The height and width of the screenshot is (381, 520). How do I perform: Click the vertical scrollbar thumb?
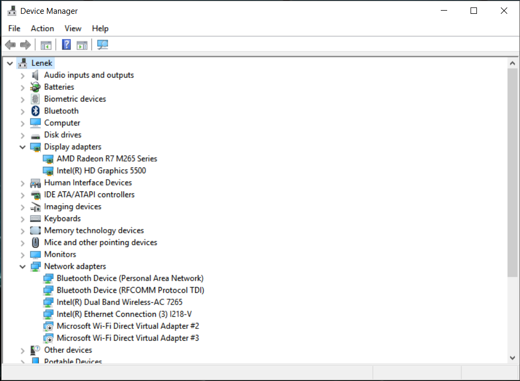click(x=513, y=172)
